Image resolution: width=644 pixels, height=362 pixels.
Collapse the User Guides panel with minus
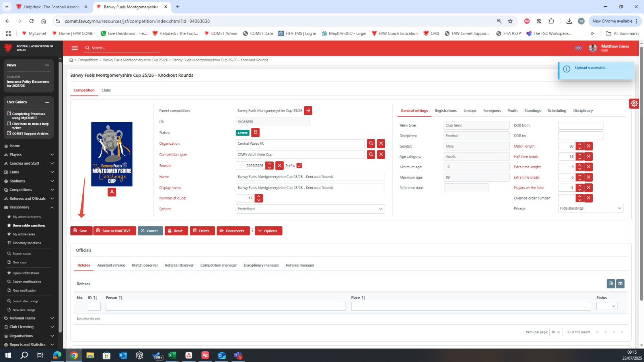click(x=47, y=102)
